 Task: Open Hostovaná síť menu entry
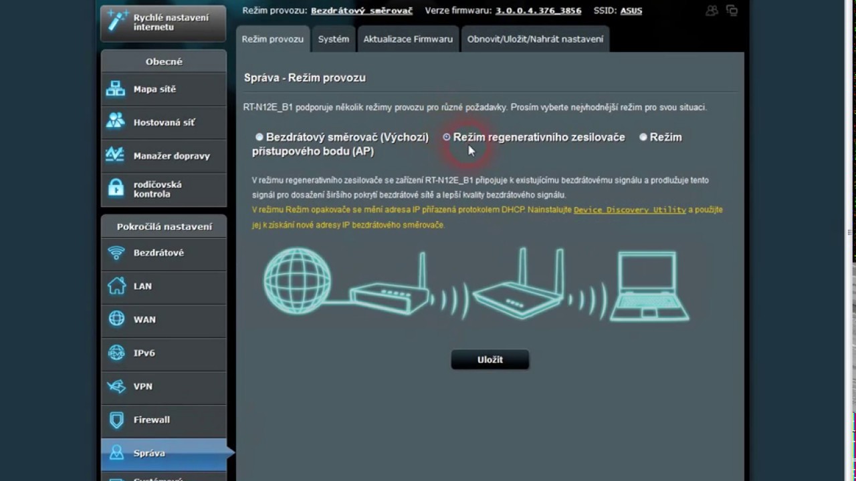[164, 122]
